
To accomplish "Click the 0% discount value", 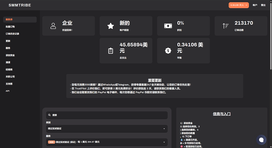I will [x=180, y=23].
